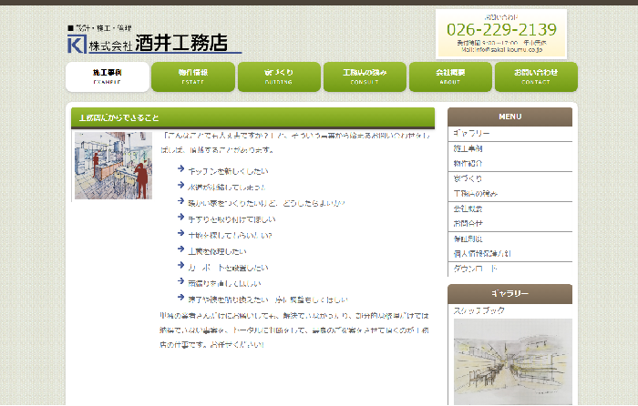Open ギャラリー link in MENU sidebar list
Image resolution: width=638 pixels, height=406 pixels.
click(x=471, y=133)
